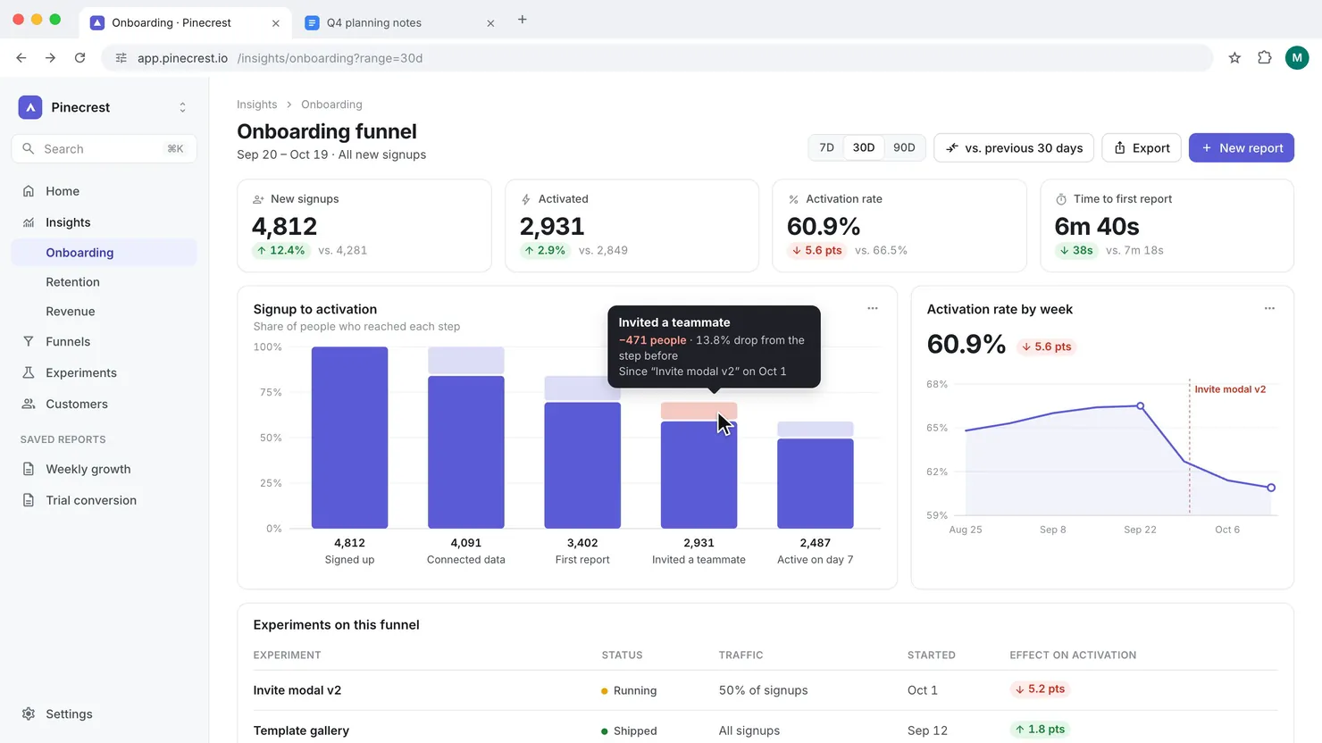Open Retention under Insights
The image size is (1322, 743).
tap(105, 282)
